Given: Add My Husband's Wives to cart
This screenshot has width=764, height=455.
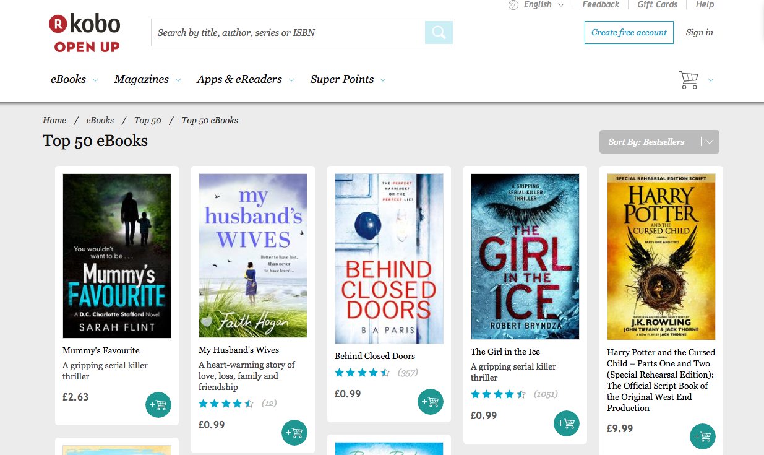Looking at the screenshot, I should pyautogui.click(x=294, y=433).
